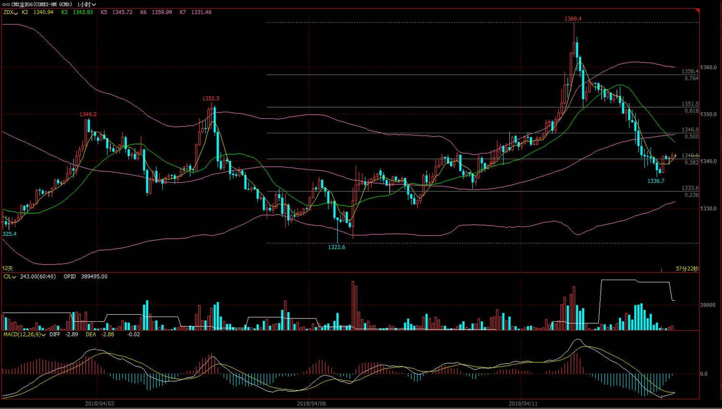Screen dimensions: 722x409
Task: Click the 1349.2 high price label
Action: pos(88,115)
